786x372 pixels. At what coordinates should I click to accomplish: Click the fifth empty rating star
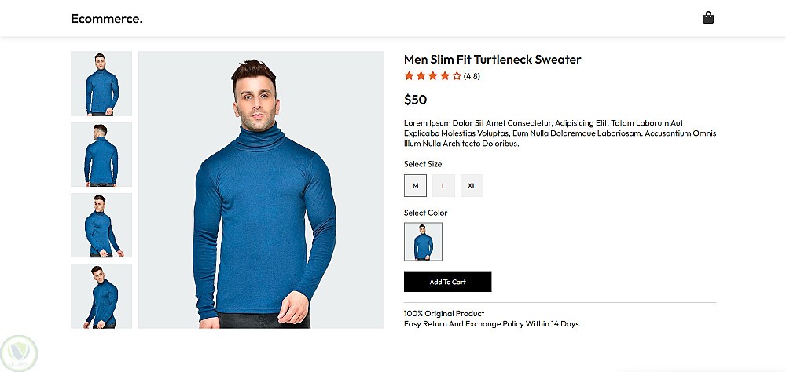click(457, 76)
